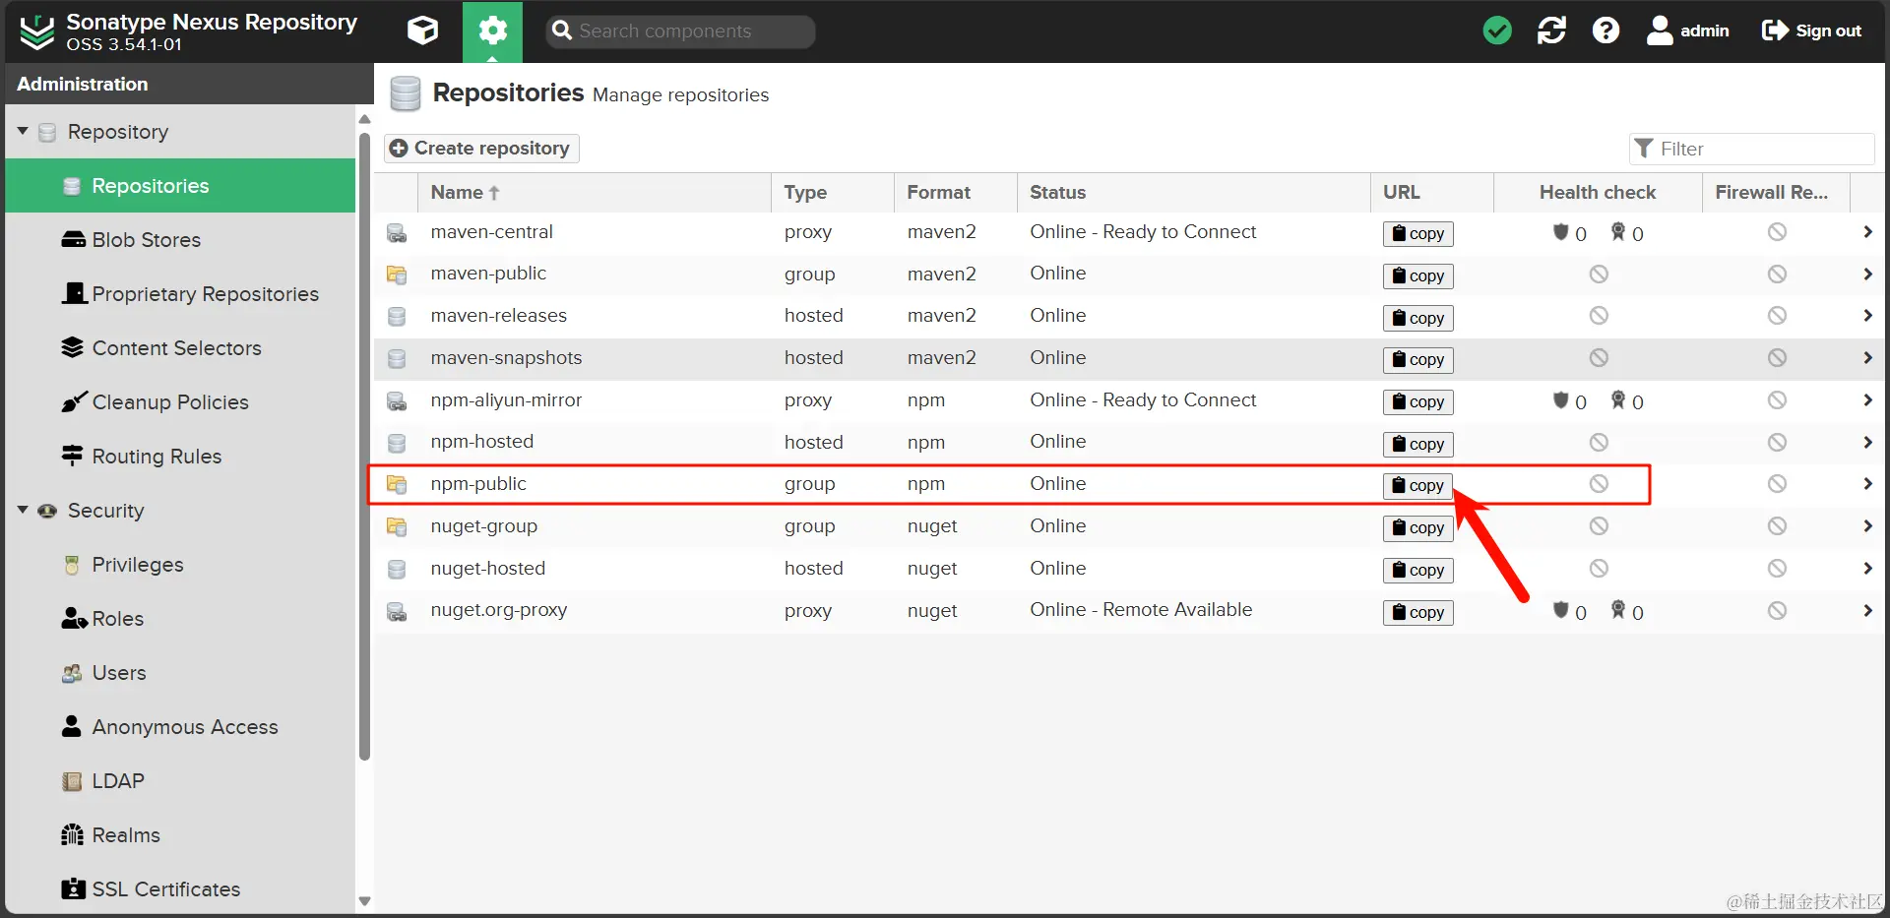The image size is (1890, 918).
Task: Click the Administration gear icon
Action: [492, 31]
